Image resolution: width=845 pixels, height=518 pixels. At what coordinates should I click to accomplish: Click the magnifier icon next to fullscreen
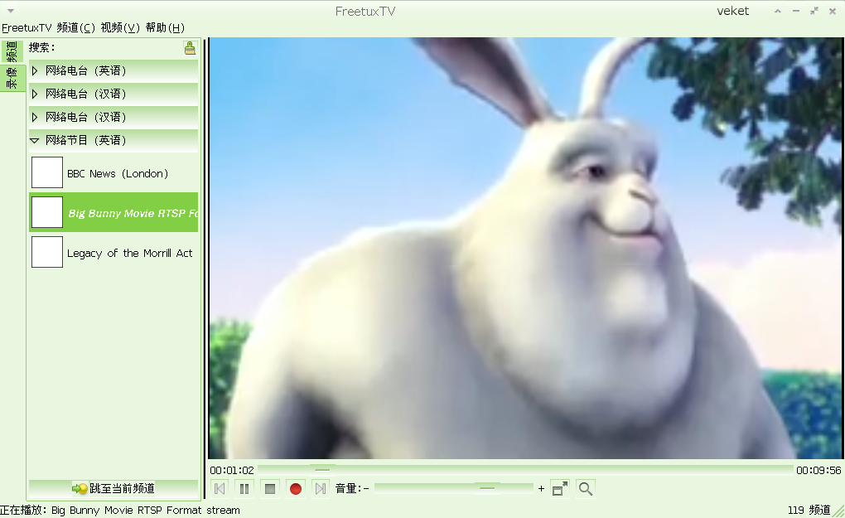[585, 489]
